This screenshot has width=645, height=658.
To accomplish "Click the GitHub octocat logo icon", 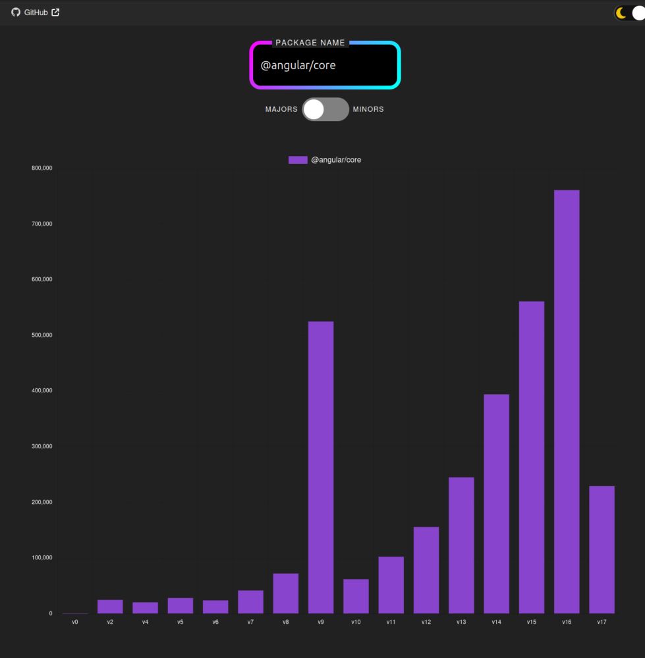I will tap(16, 12).
